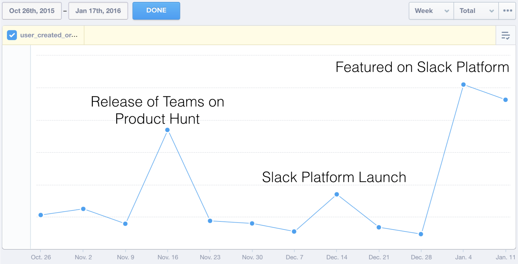Image resolution: width=518 pixels, height=264 pixels.
Task: Click the Dec. 14 axis label
Action: click(337, 257)
